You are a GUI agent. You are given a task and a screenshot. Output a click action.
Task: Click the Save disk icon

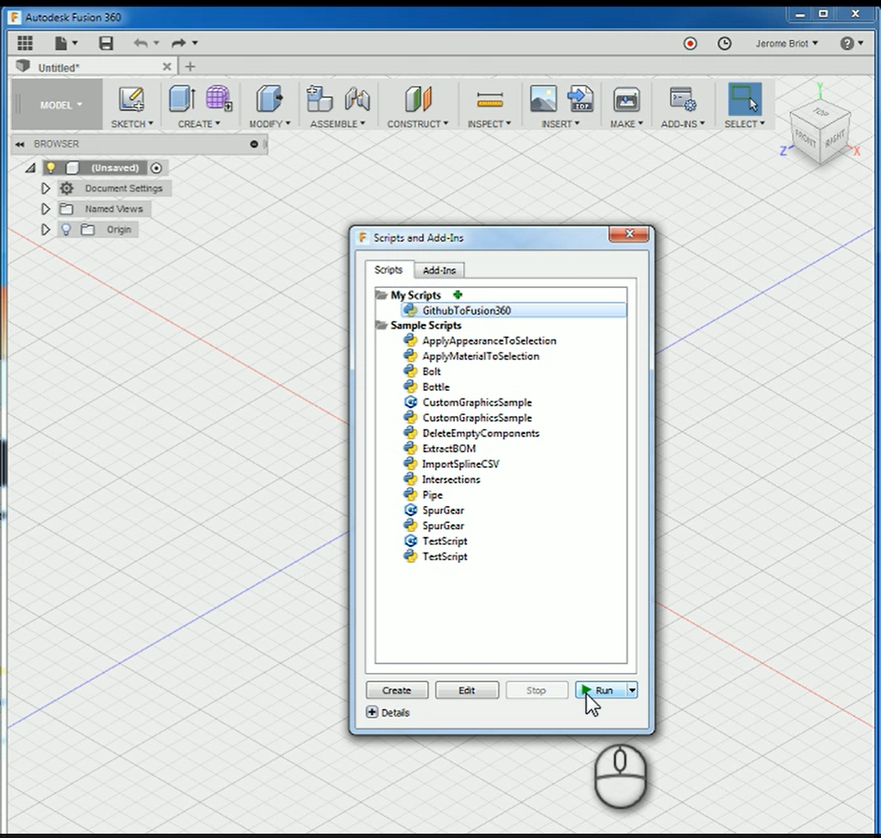click(x=105, y=43)
